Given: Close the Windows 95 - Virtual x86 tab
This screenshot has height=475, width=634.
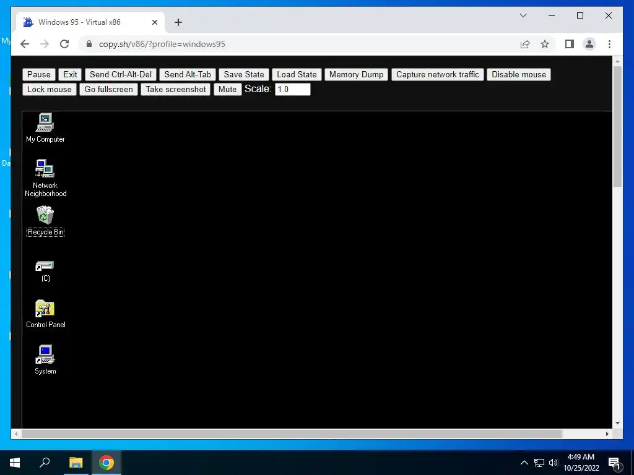Looking at the screenshot, I should click(154, 22).
